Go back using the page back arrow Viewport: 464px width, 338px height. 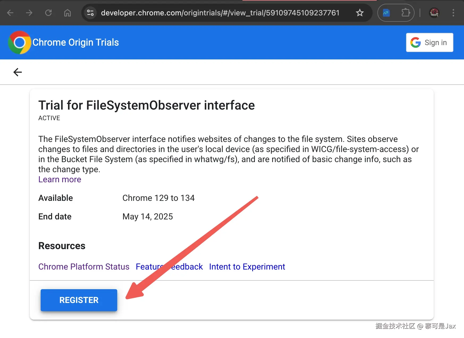point(18,72)
